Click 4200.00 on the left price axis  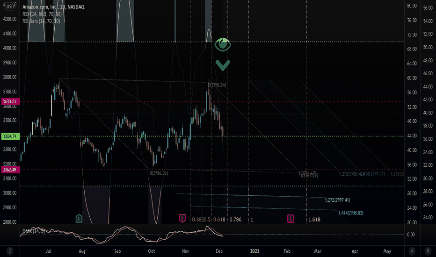10,19
